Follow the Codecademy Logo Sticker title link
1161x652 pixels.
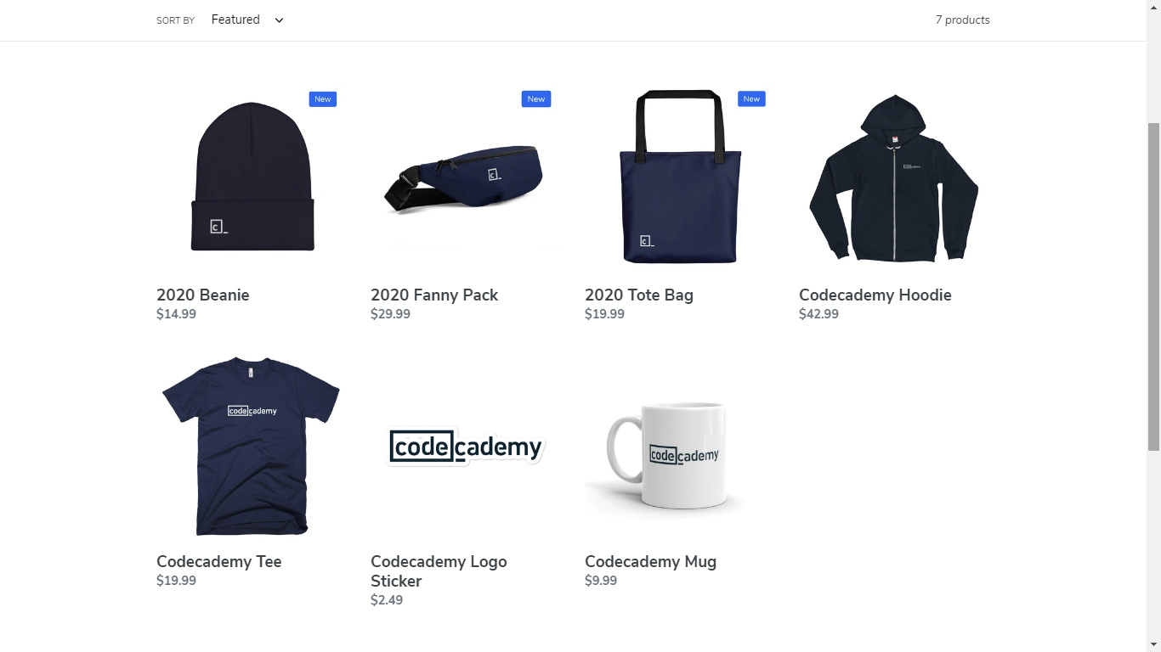(439, 571)
